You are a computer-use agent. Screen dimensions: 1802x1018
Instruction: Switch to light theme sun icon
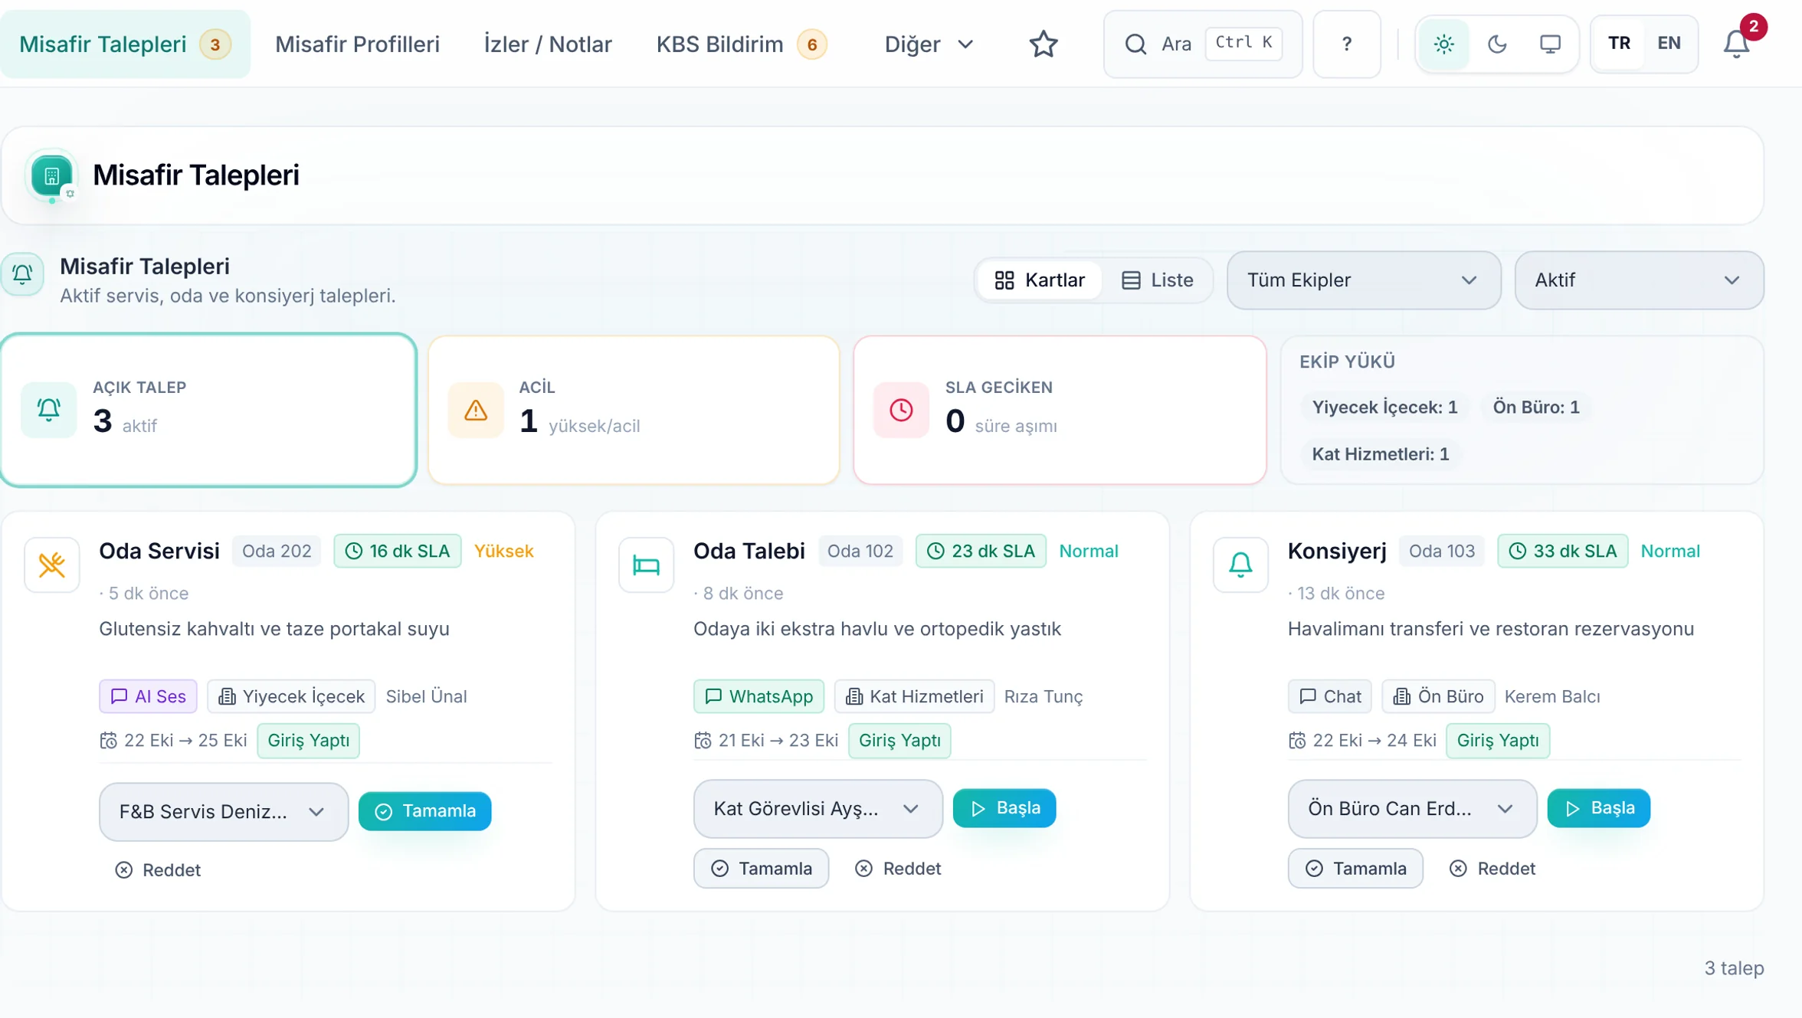click(1443, 44)
